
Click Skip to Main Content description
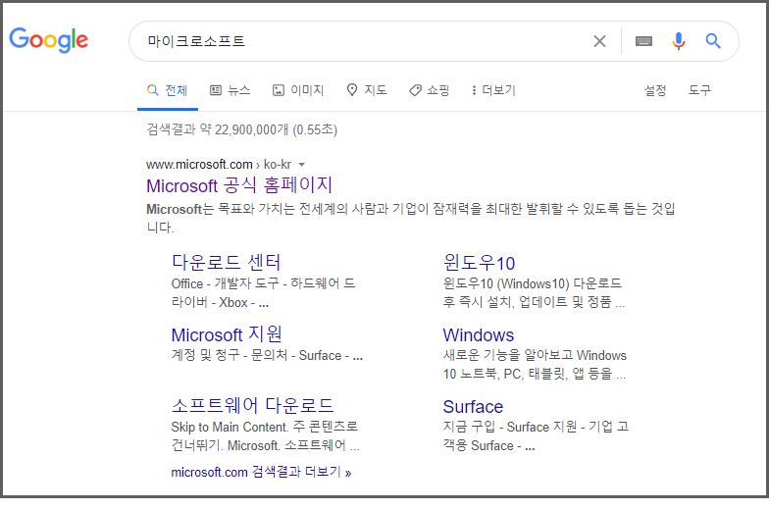(x=265, y=435)
